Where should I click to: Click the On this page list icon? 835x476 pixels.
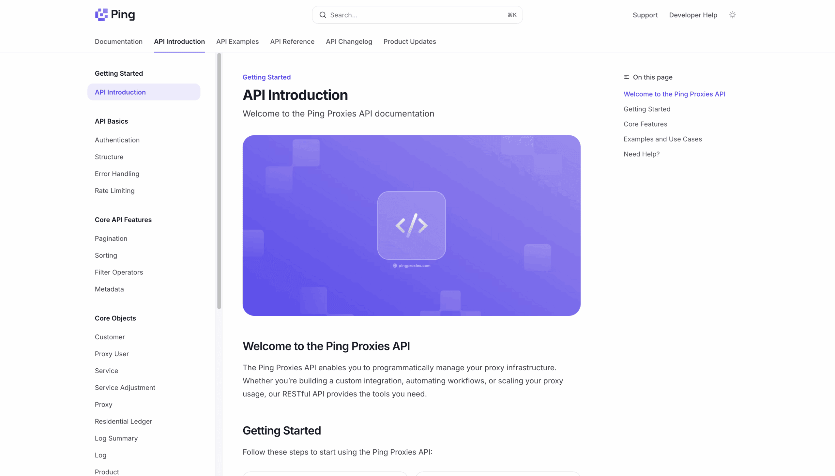click(626, 77)
